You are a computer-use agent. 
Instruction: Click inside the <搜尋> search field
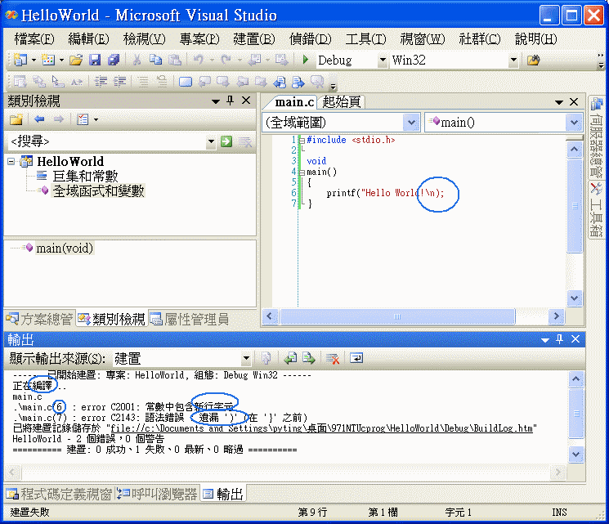tap(107, 141)
